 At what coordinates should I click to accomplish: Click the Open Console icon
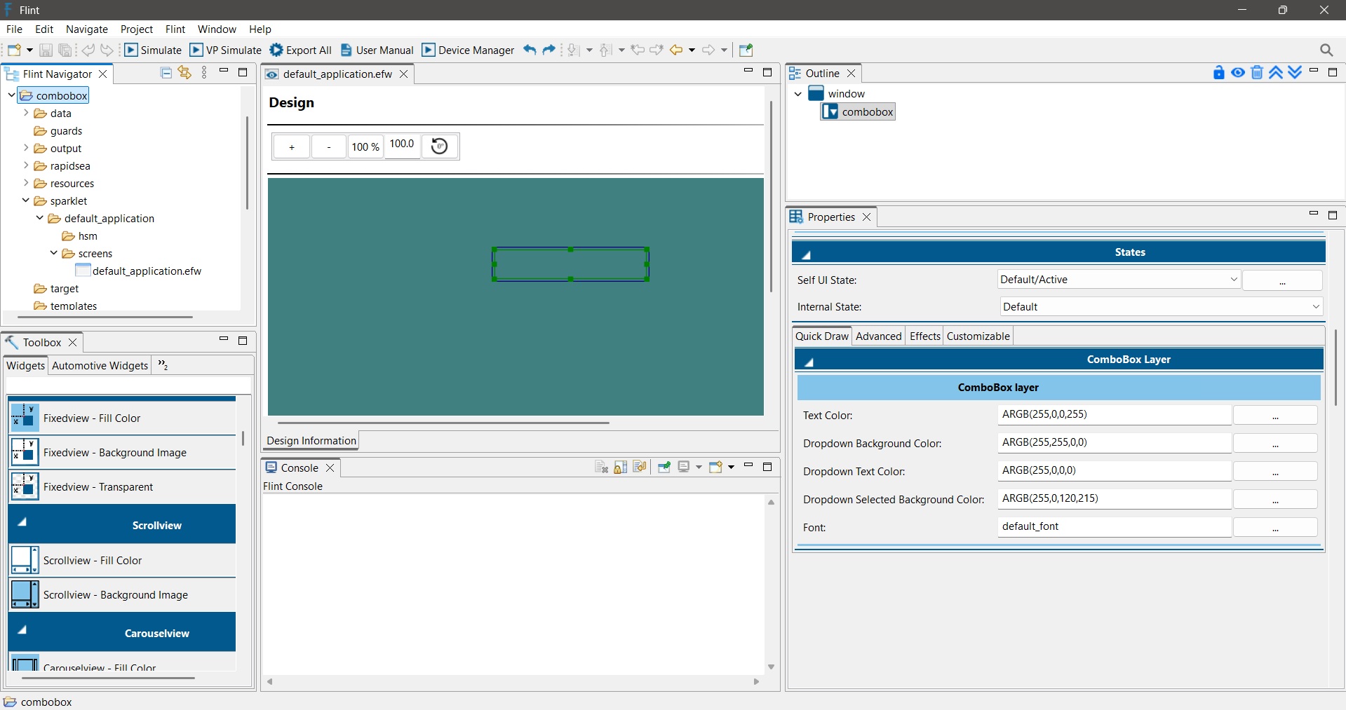click(715, 467)
